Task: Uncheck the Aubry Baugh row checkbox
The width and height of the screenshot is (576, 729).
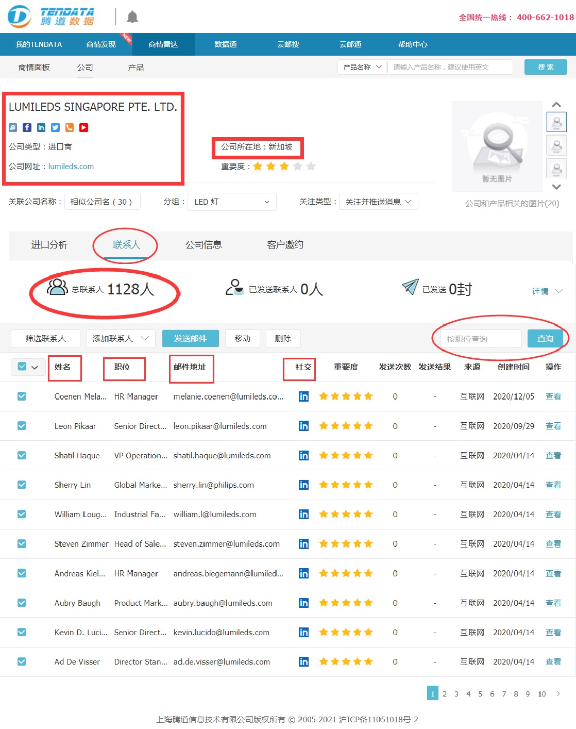Action: tap(22, 603)
